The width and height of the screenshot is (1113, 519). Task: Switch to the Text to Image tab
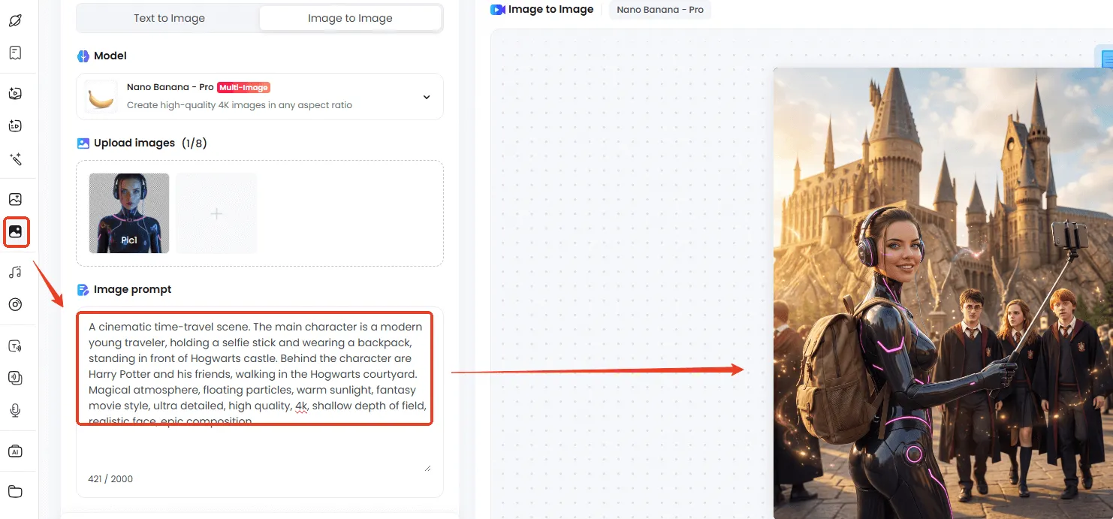(x=169, y=18)
